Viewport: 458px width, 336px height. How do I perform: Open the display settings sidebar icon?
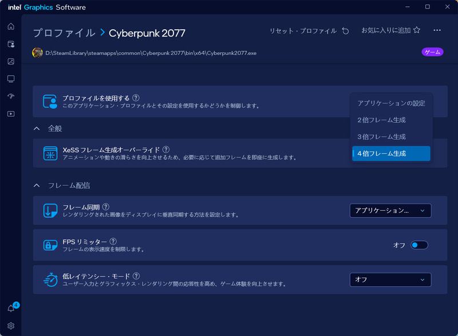[x=10, y=78]
